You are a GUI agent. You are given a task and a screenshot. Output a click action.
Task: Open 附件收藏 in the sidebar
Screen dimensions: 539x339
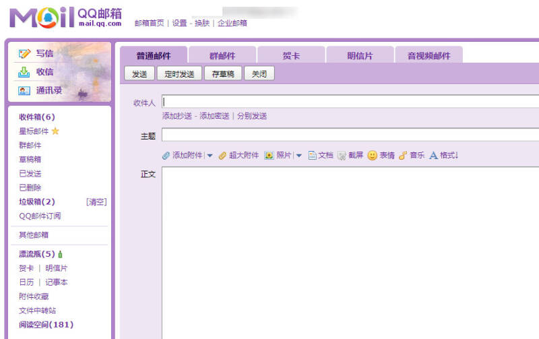click(34, 297)
